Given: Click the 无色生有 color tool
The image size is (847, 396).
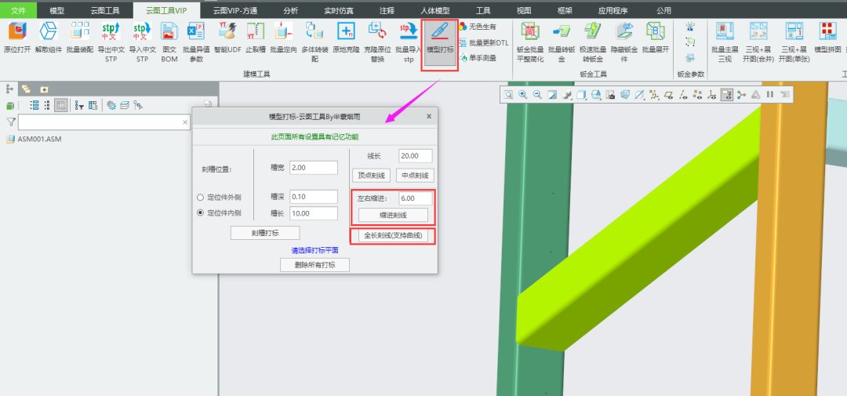Looking at the screenshot, I should 478,27.
